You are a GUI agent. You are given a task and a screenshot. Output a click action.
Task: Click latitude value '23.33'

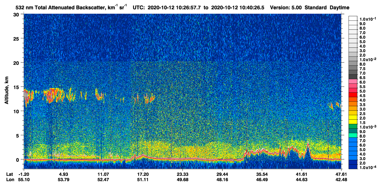(x=182, y=174)
